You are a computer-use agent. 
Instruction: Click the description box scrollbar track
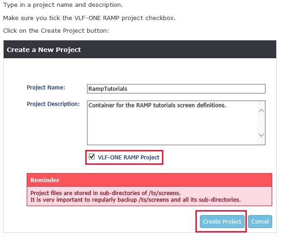tap(261, 123)
